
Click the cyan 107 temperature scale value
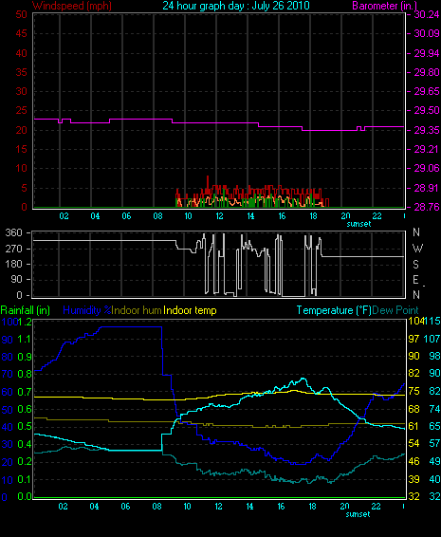[432, 339]
